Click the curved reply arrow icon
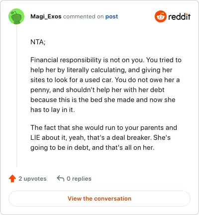This screenshot has width=199, height=215. pyautogui.click(x=61, y=179)
